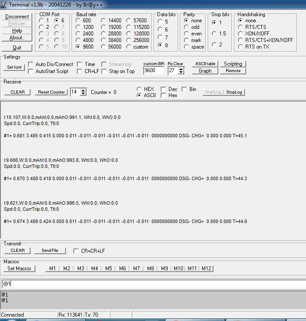The width and height of the screenshot is (306, 321).
Task: Set data bits to 8
Action: click(160, 45)
